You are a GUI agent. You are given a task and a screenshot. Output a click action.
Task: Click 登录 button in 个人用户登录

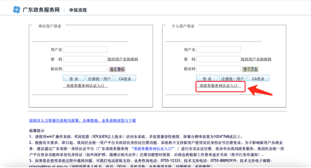pyautogui.click(x=207, y=78)
